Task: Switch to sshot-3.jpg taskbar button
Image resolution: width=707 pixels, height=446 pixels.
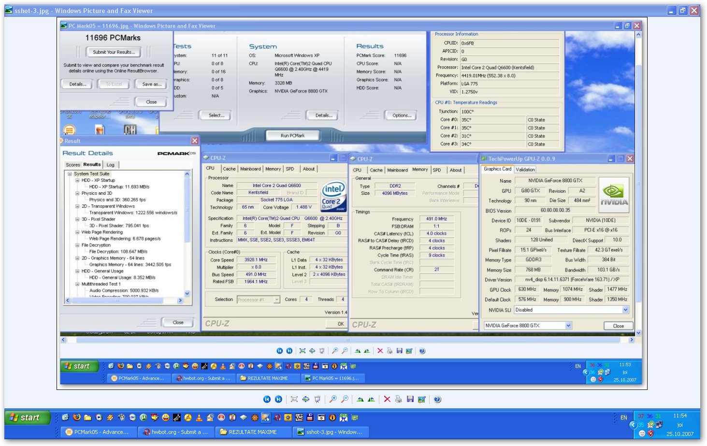Action: coord(332,432)
